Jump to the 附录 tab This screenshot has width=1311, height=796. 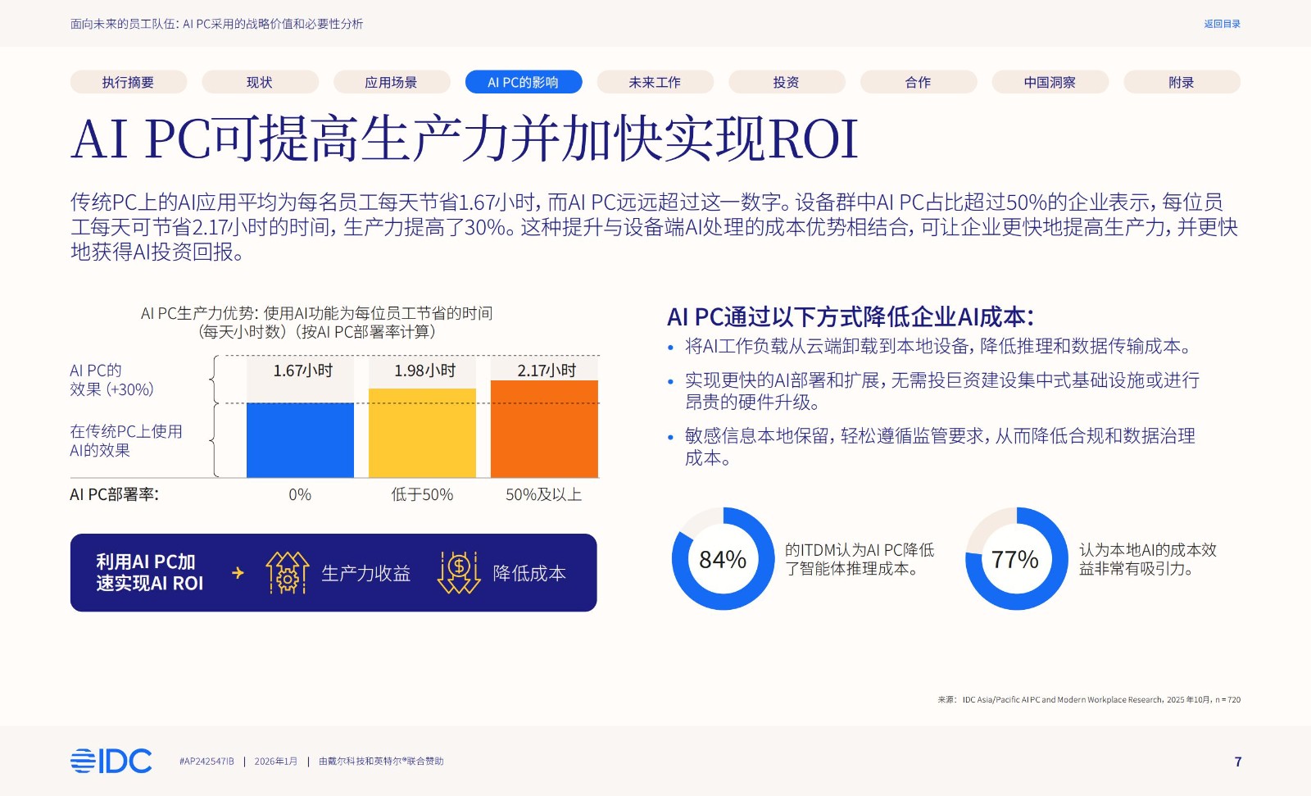coord(1181,82)
